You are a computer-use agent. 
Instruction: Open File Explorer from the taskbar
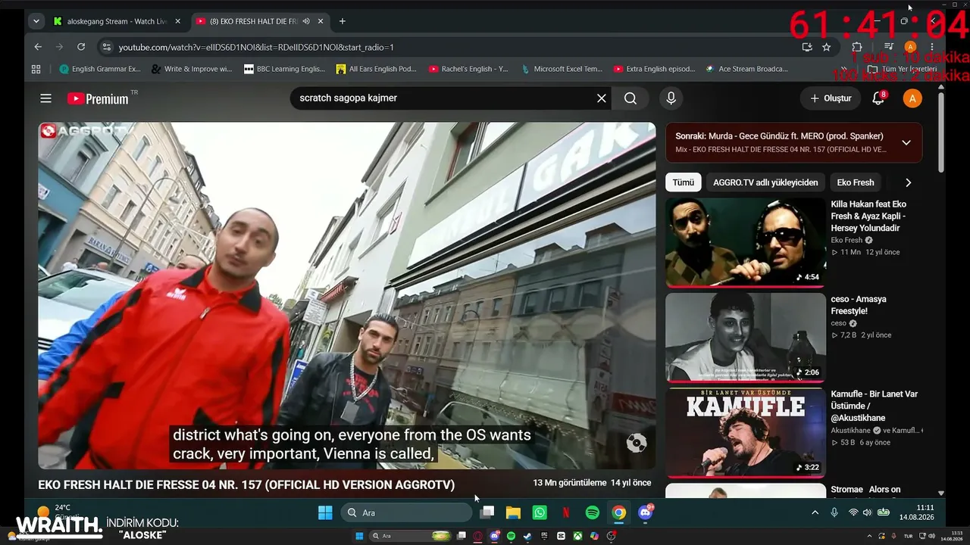click(x=513, y=513)
